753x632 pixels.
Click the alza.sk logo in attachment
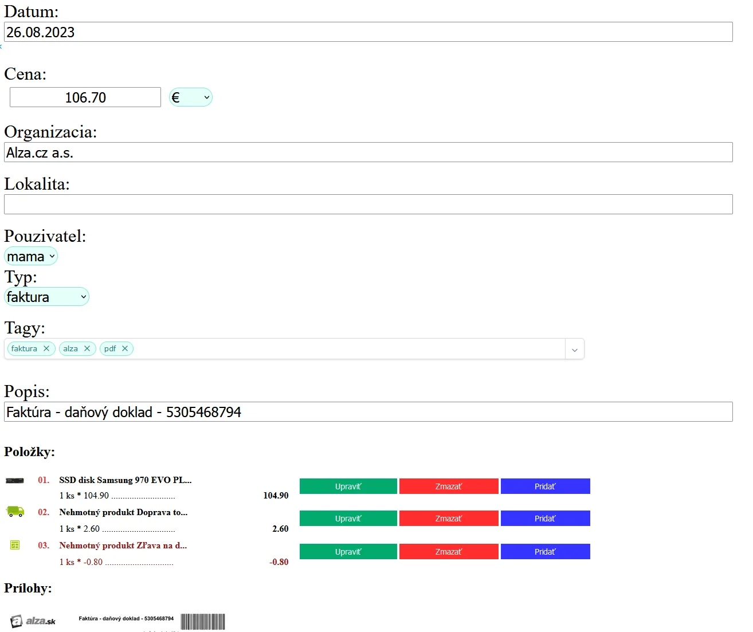click(34, 621)
